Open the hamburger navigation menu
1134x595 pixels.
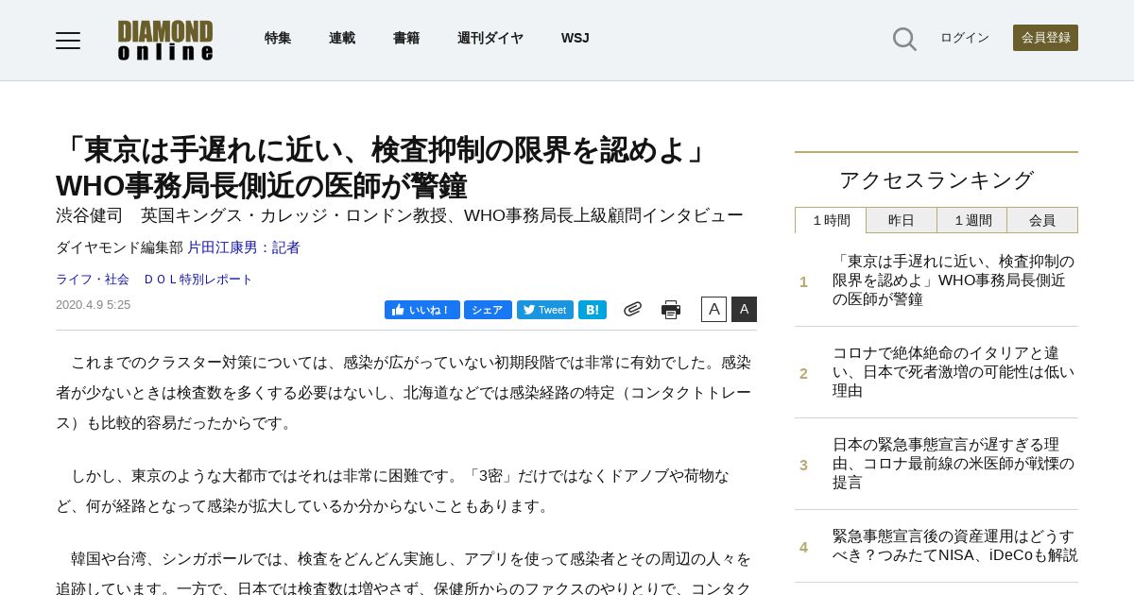point(68,41)
